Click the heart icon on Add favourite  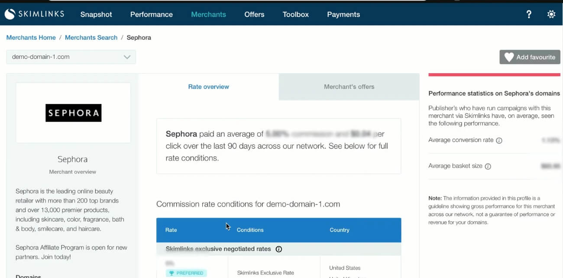[x=509, y=57]
